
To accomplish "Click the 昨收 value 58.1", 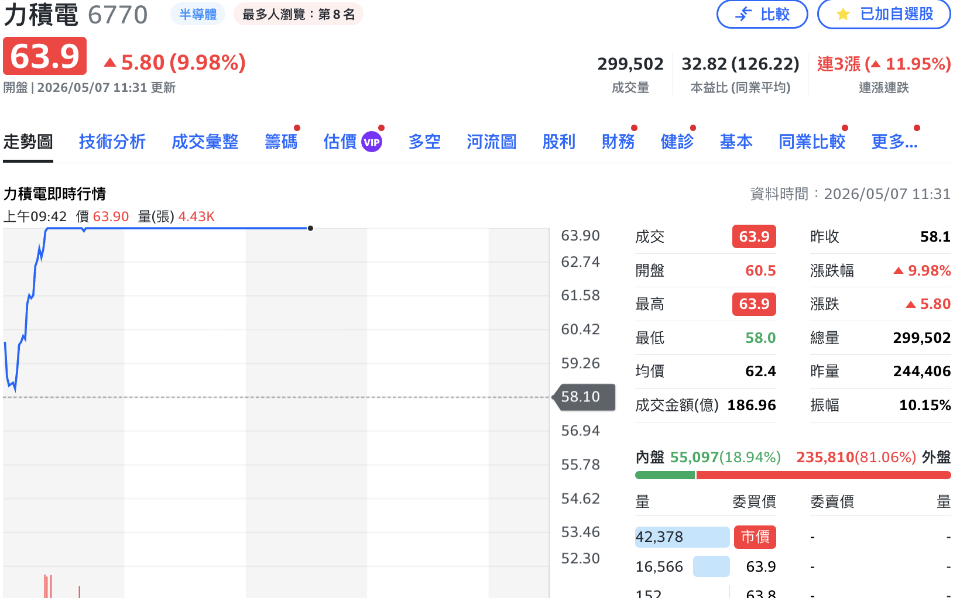I will click(935, 236).
